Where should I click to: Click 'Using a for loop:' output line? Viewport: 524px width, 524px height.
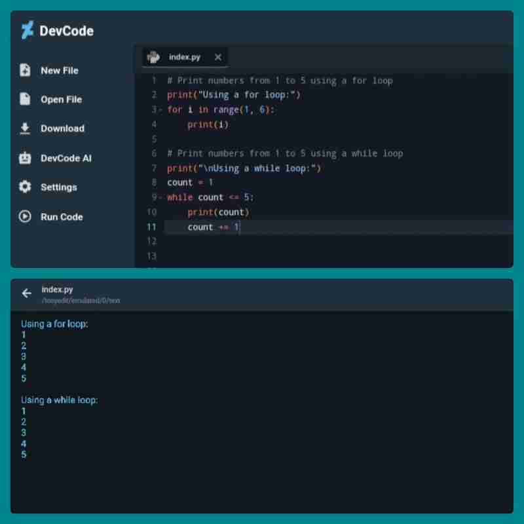[54, 324]
